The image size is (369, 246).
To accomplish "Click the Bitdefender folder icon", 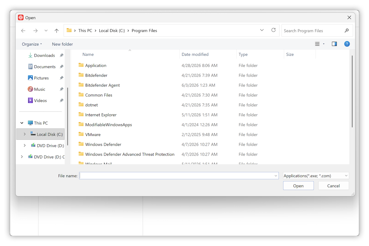I will point(81,75).
